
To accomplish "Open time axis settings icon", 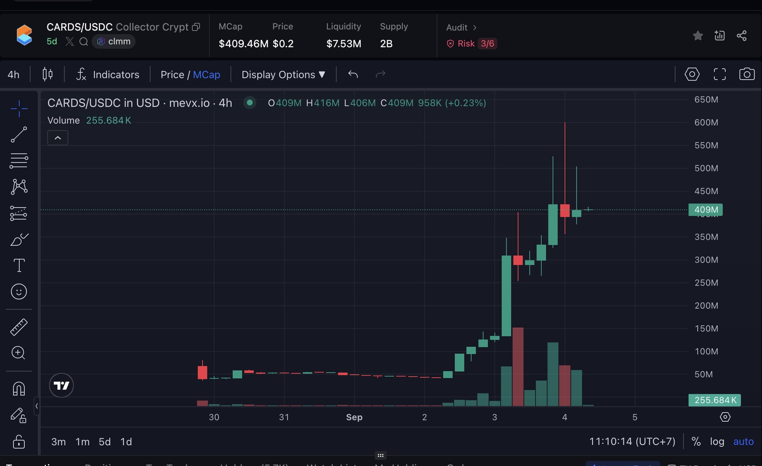I will click(725, 417).
